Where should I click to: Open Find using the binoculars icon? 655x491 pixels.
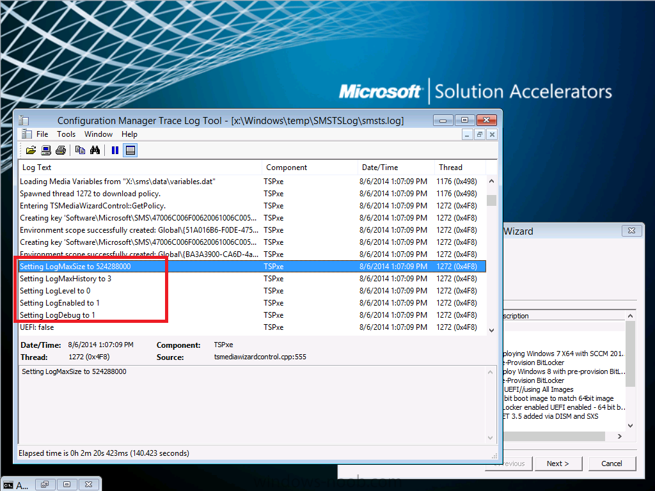(x=95, y=150)
